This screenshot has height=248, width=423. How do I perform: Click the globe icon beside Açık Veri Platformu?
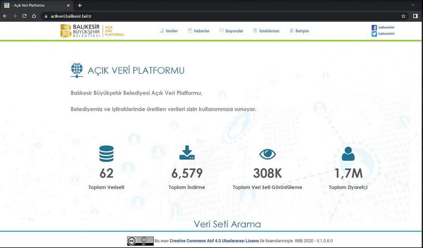click(x=77, y=70)
